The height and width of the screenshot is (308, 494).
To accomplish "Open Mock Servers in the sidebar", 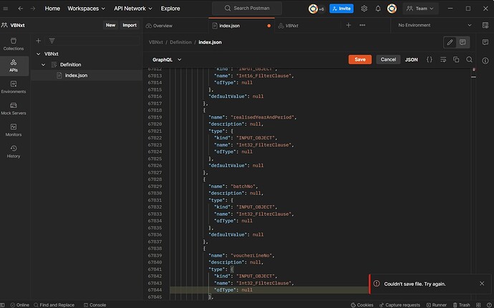I will click(14, 109).
